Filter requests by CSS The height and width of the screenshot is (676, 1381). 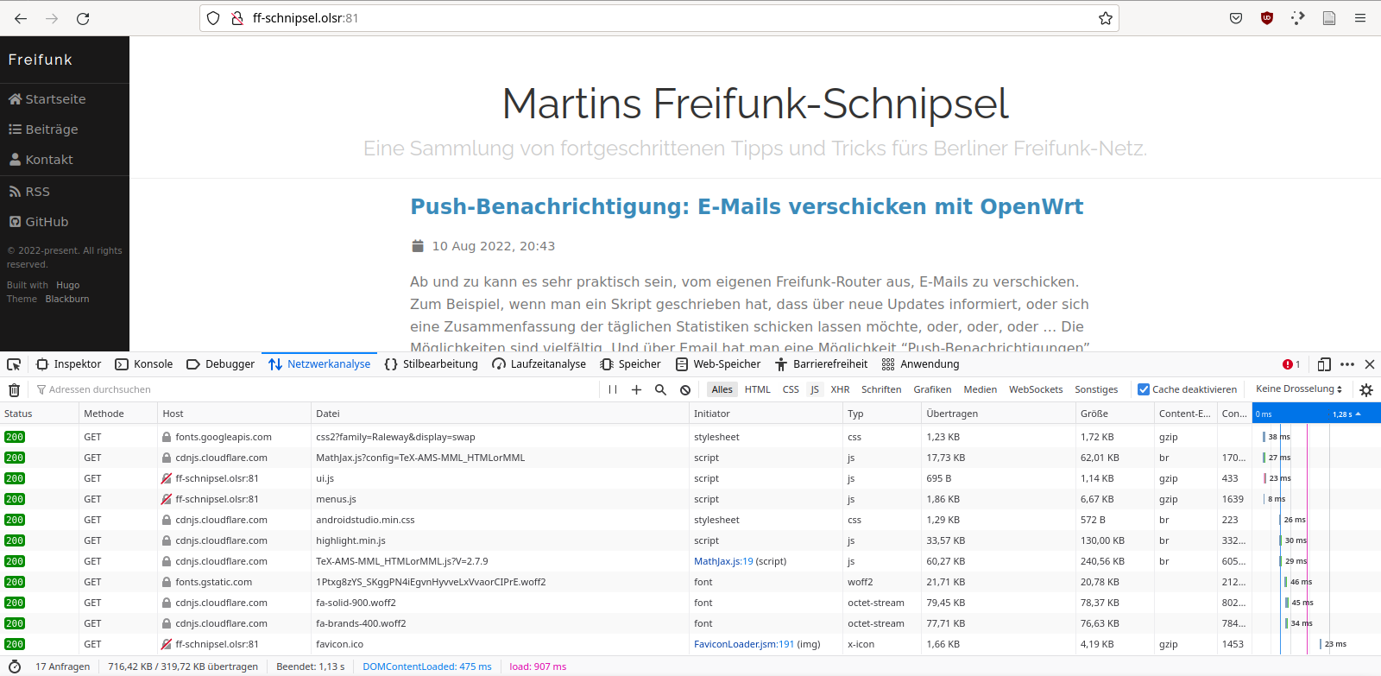[791, 389]
